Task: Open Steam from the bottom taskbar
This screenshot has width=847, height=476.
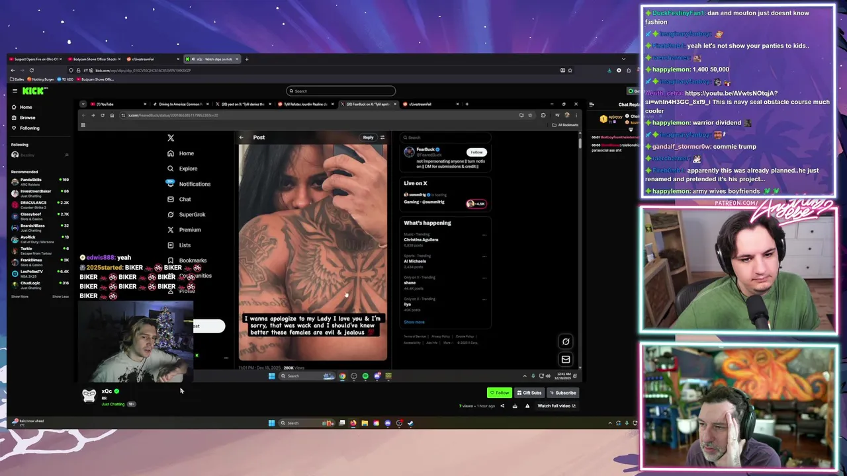Action: click(410, 423)
